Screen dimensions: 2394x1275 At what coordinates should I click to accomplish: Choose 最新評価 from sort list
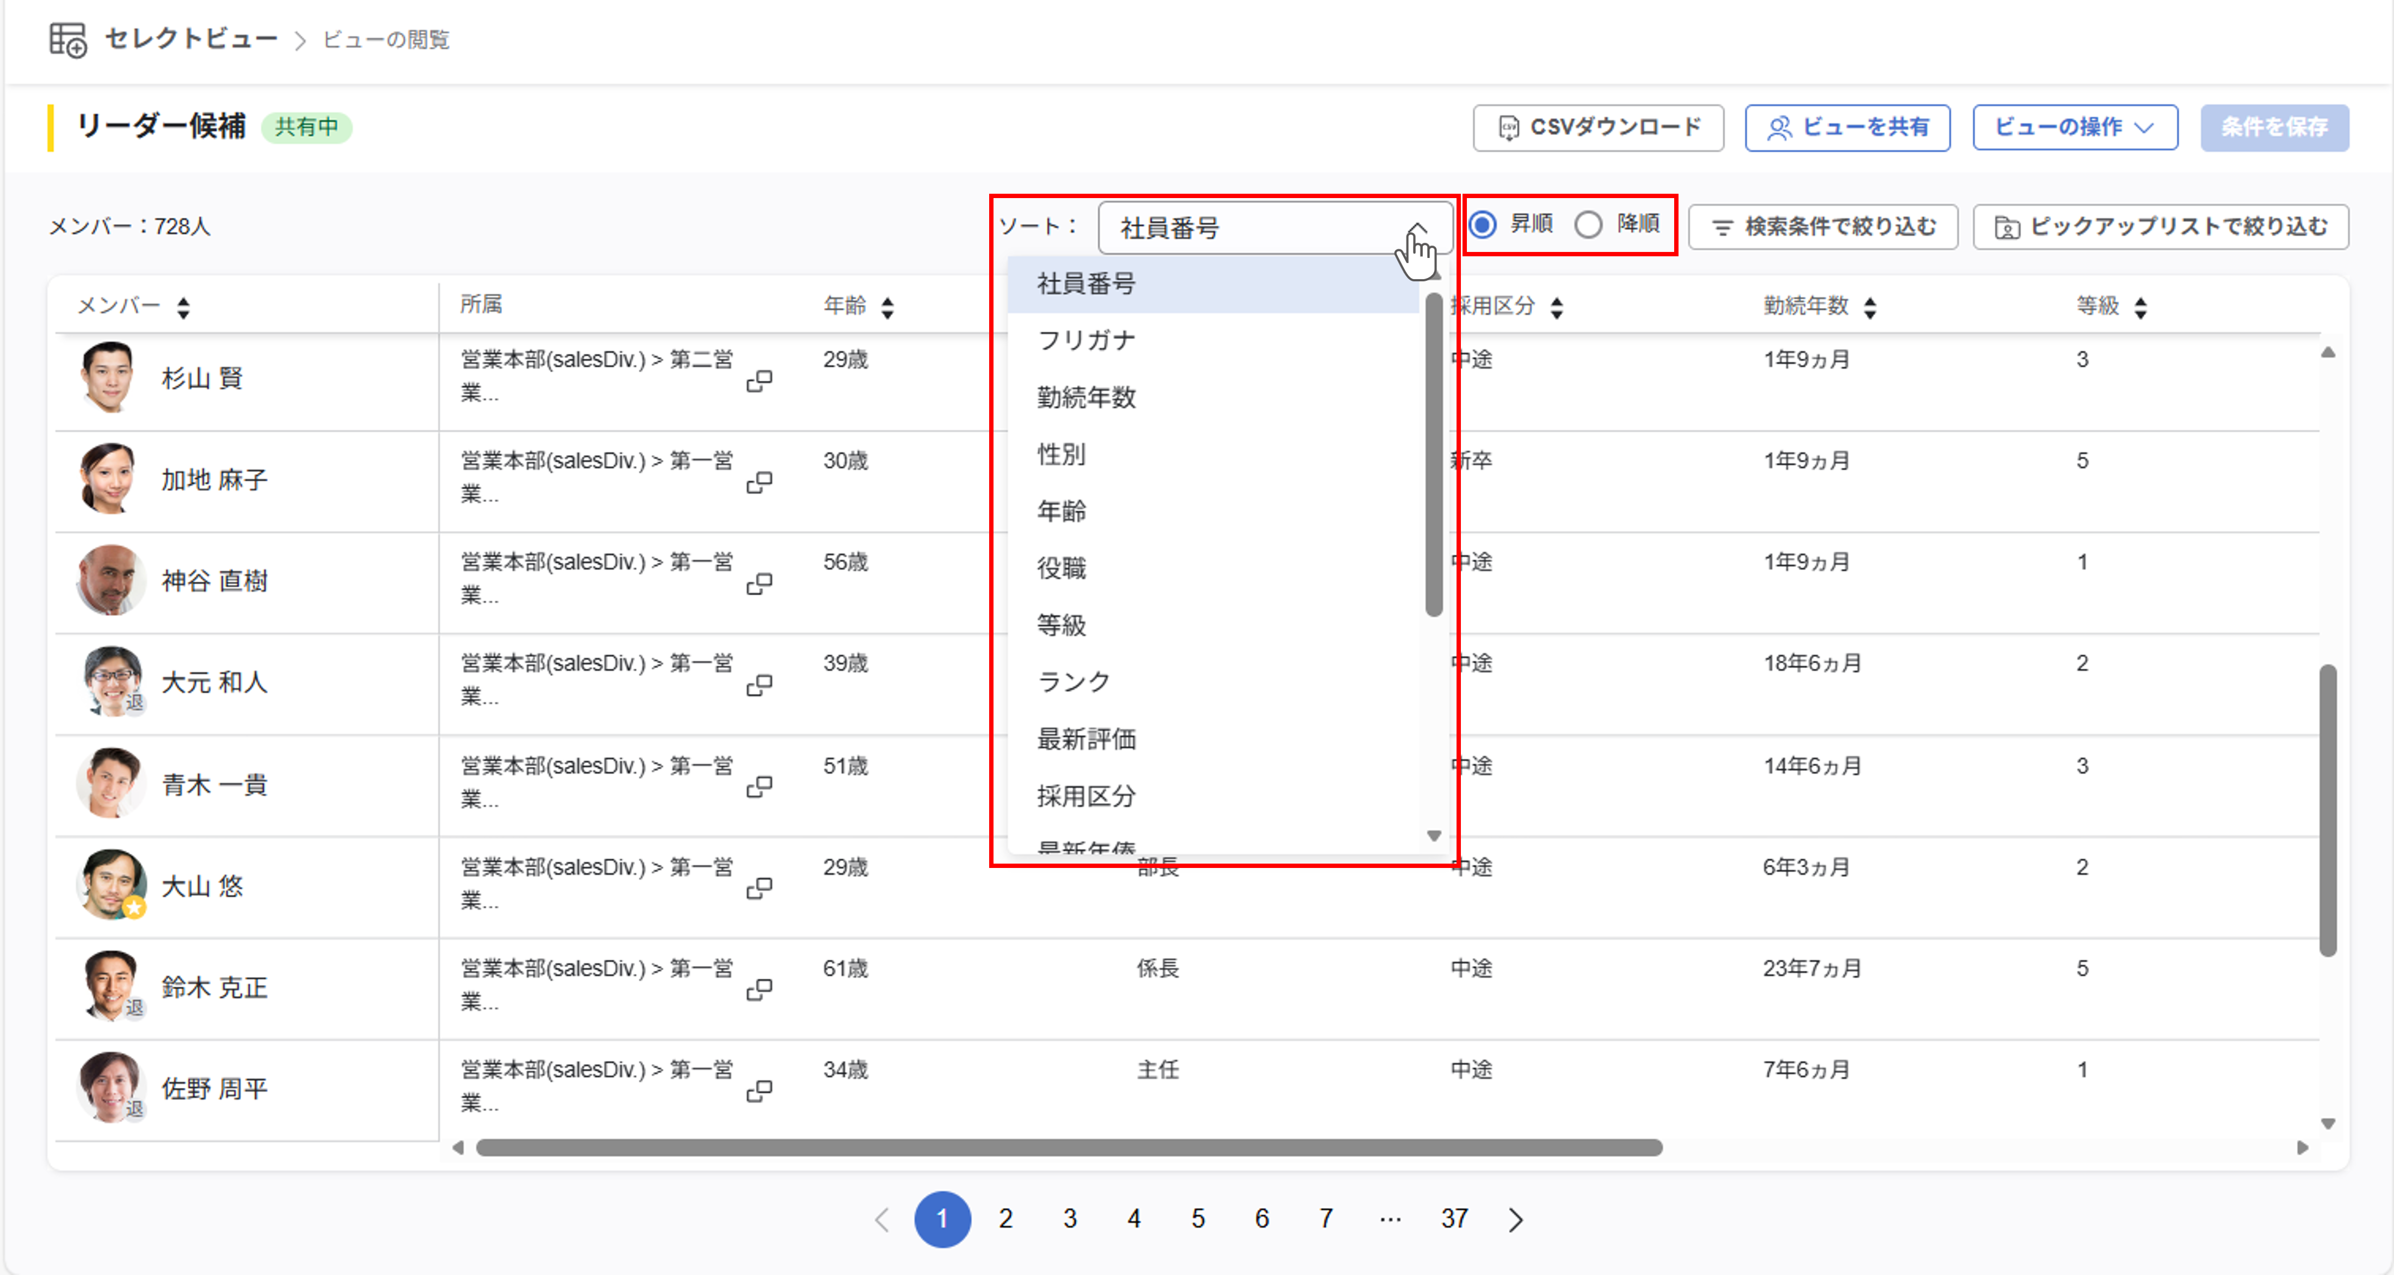1087,740
